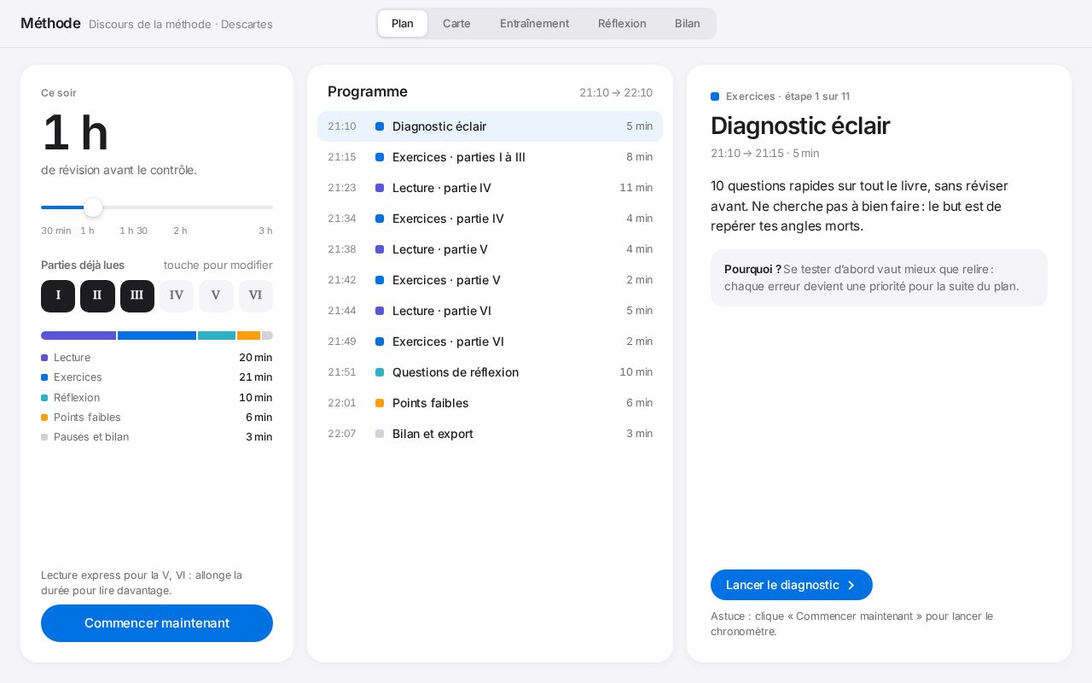Toggle part I as already read
Viewport: 1092px width, 683px height.
point(58,296)
